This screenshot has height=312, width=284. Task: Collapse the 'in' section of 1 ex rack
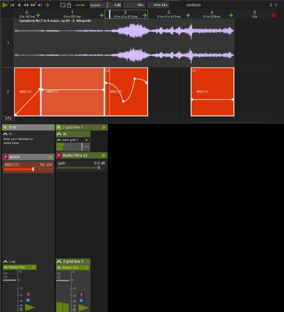[5, 134]
